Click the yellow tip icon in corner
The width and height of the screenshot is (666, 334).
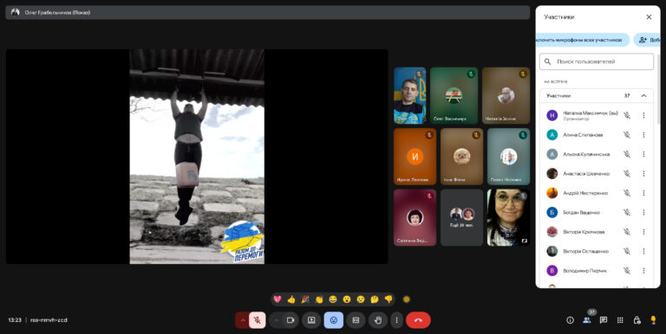[653, 320]
